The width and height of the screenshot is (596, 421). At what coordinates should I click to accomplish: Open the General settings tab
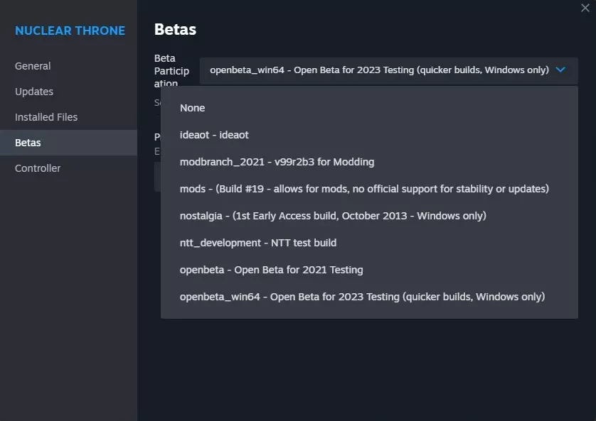point(33,66)
